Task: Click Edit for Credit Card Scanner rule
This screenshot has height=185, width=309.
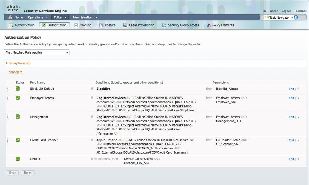Action: click(291, 140)
